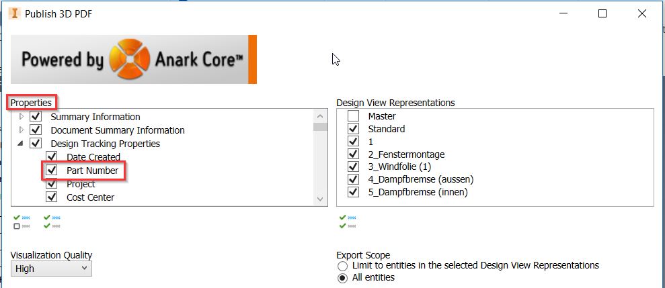Click the Properties list scrollbar thumb
This screenshot has height=288, width=665.
pos(320,127)
